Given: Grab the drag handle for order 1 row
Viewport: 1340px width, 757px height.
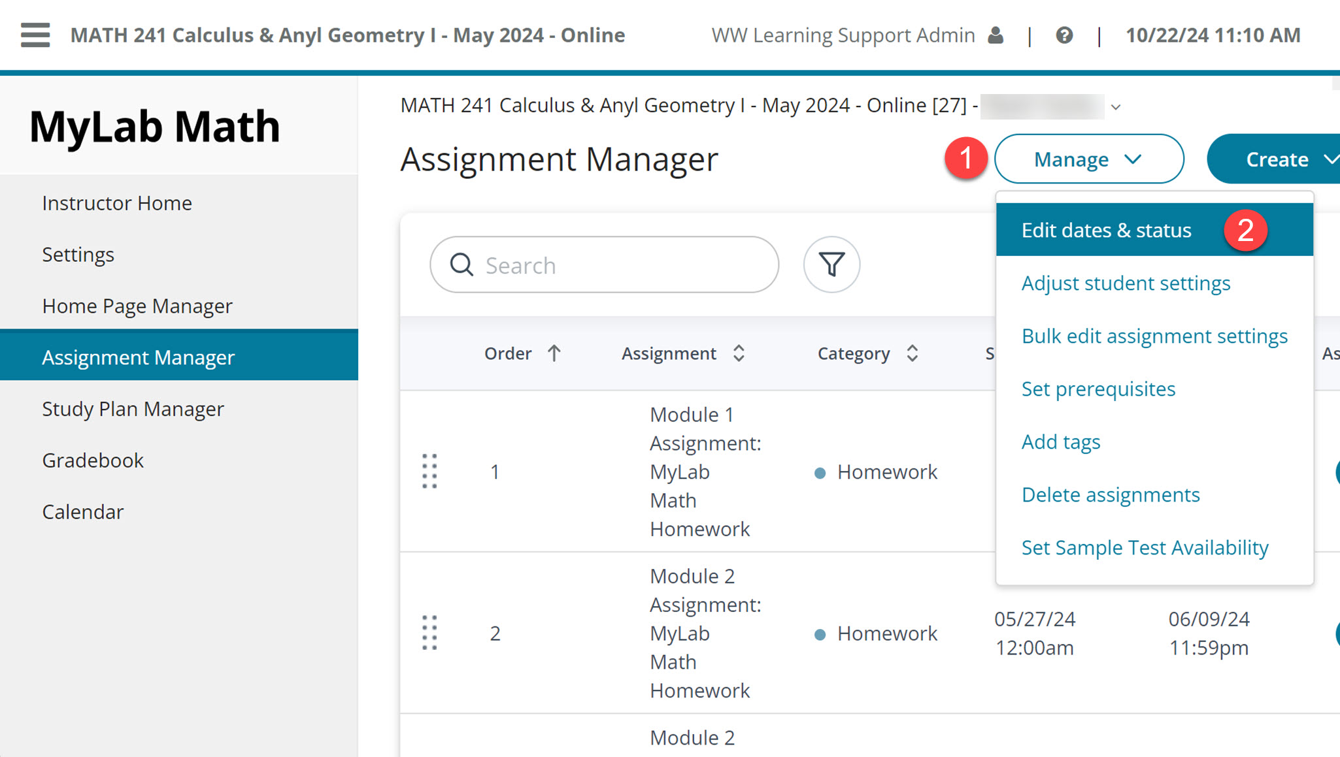Looking at the screenshot, I should (429, 472).
